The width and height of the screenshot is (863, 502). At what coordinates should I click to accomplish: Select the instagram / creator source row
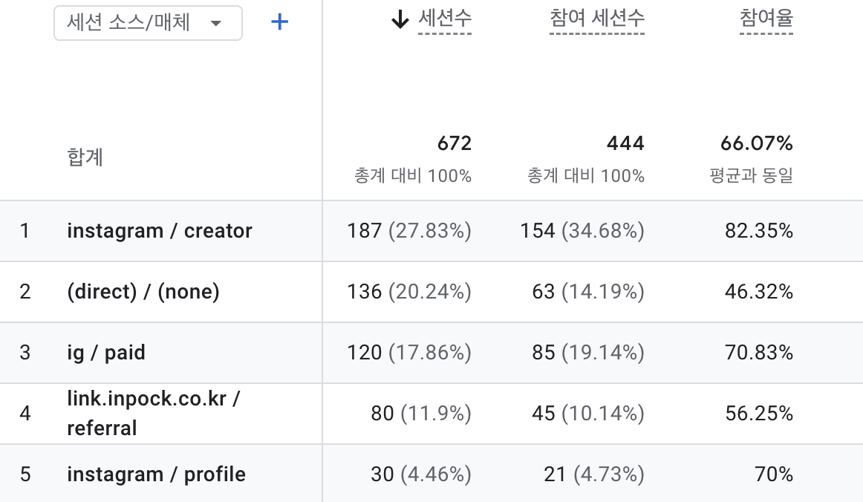[160, 231]
